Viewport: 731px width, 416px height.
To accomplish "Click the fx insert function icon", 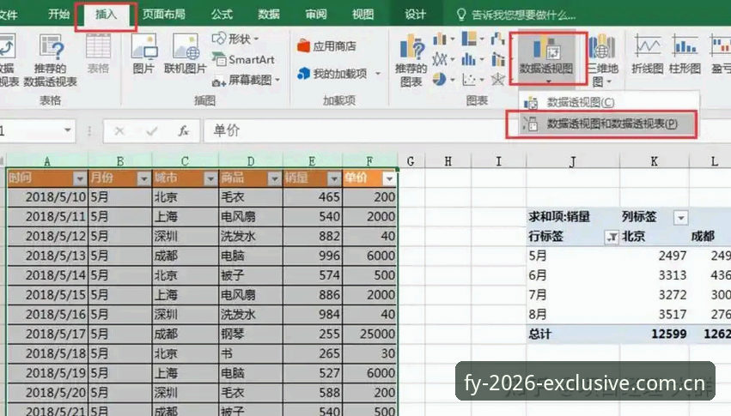I will (184, 131).
